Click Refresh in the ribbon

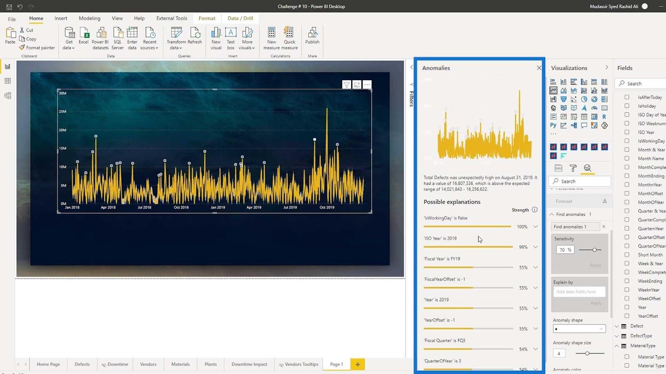[195, 36]
